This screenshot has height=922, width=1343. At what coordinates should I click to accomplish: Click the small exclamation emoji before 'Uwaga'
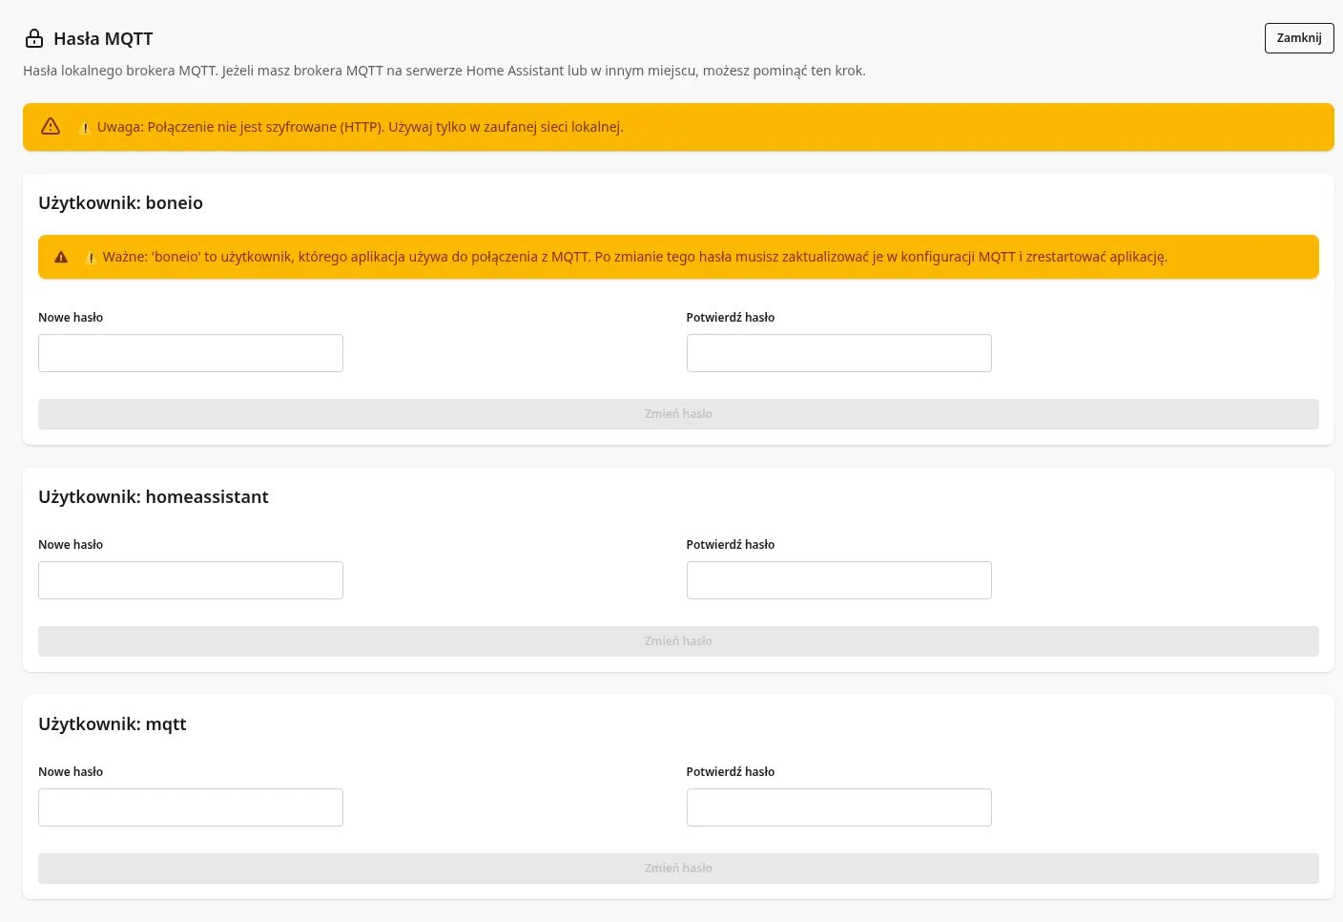click(85, 128)
